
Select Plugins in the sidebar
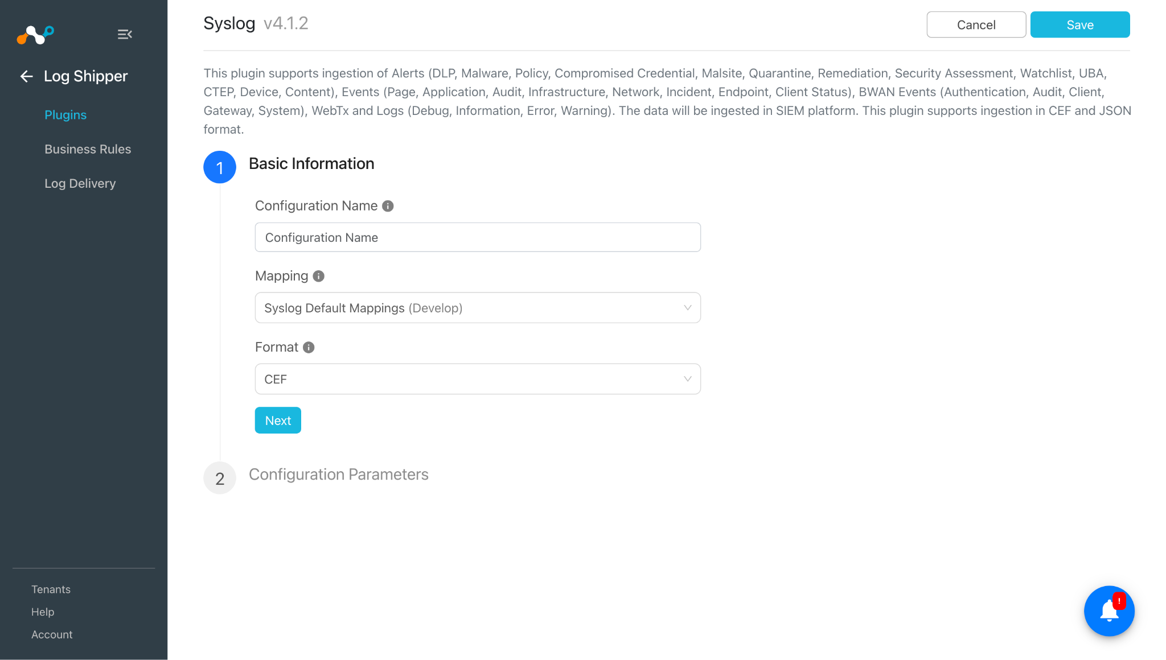65,115
